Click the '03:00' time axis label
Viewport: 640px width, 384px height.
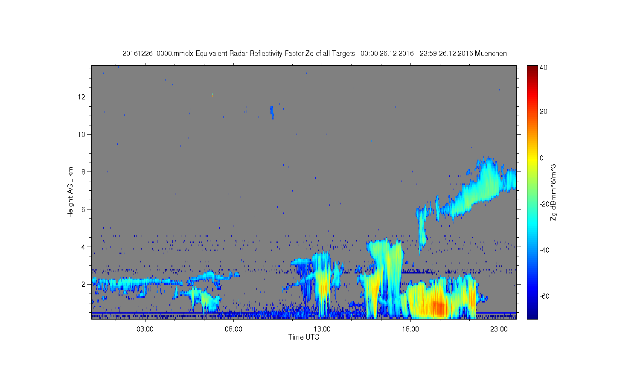tap(145, 329)
